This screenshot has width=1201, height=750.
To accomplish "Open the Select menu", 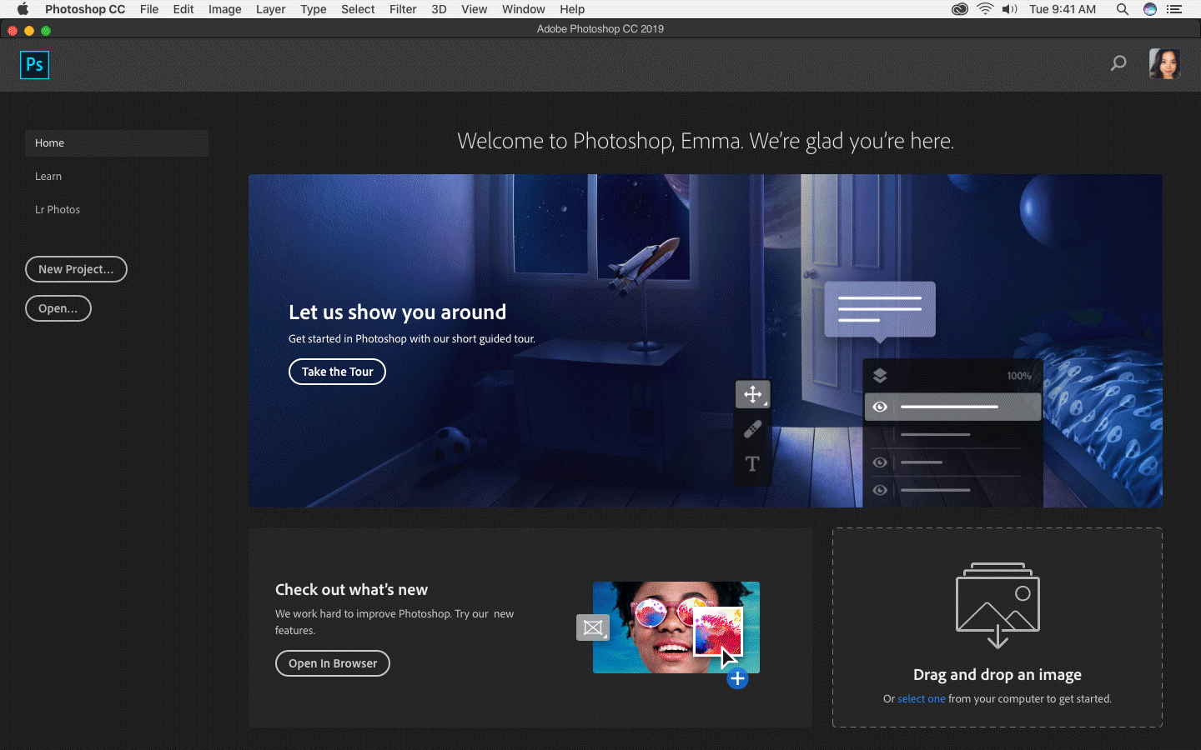I will 358,9.
